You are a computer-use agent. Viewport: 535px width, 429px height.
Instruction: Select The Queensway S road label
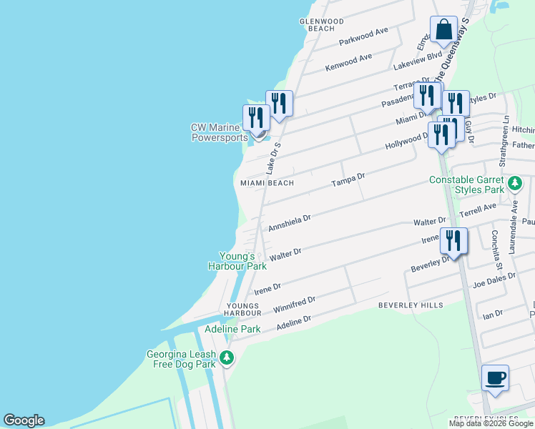pos(451,51)
